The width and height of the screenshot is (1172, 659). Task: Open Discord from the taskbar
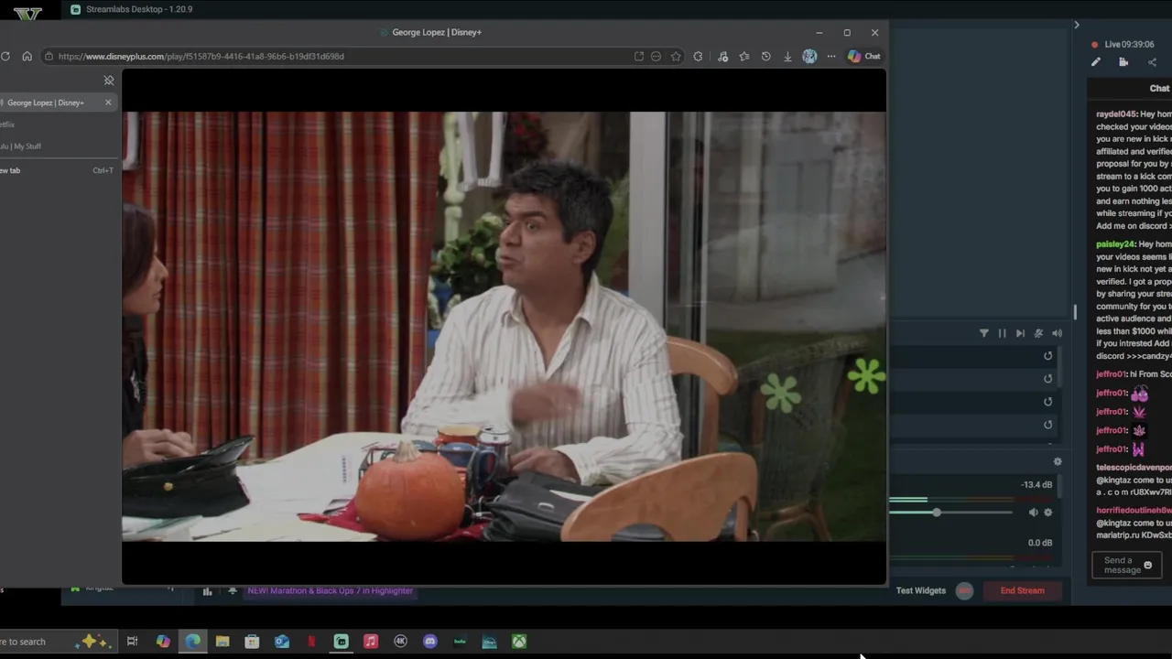(x=430, y=642)
